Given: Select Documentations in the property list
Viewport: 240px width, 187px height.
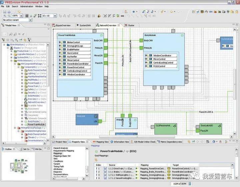Looking at the screenshot, I should 61,174.
